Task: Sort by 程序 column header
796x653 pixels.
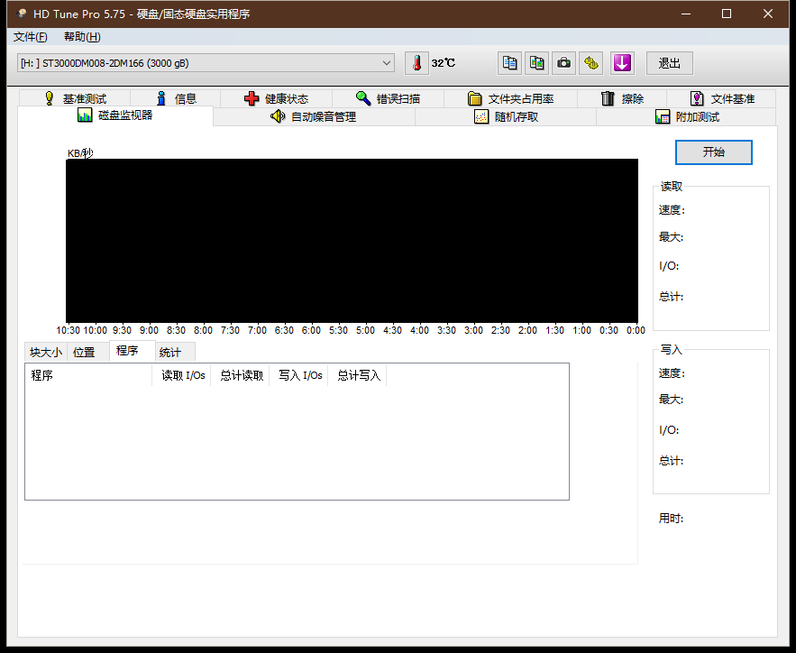Action: [89, 375]
